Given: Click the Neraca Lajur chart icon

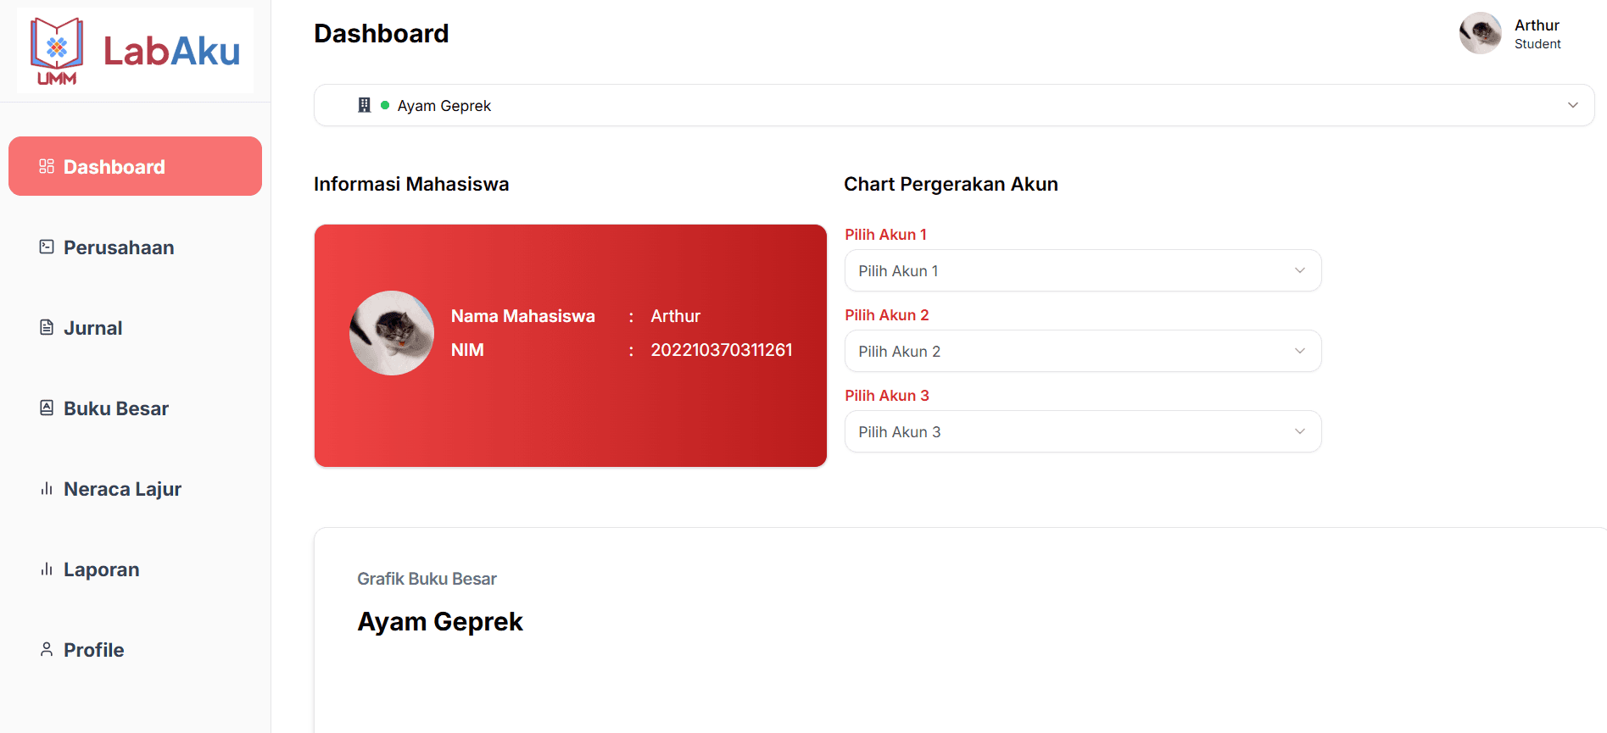Looking at the screenshot, I should [x=47, y=489].
